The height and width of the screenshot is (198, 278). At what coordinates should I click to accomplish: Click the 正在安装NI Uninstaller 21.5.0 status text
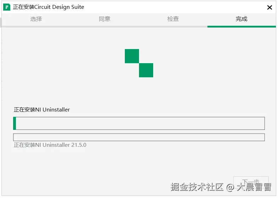50,145
